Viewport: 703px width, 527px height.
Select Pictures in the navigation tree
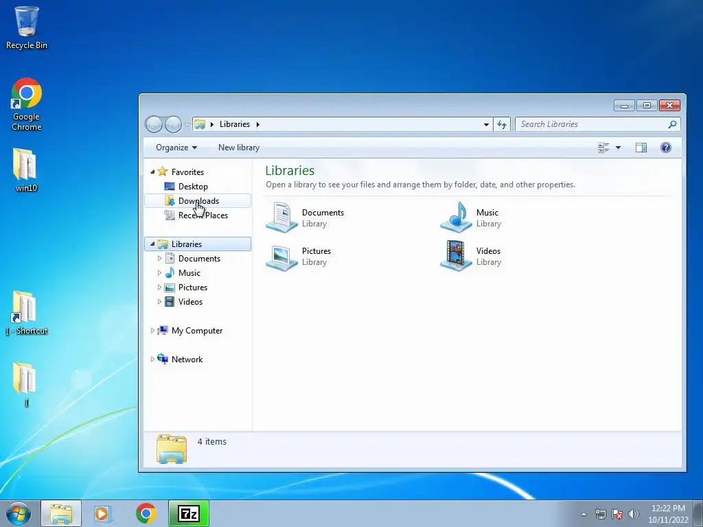click(x=193, y=288)
